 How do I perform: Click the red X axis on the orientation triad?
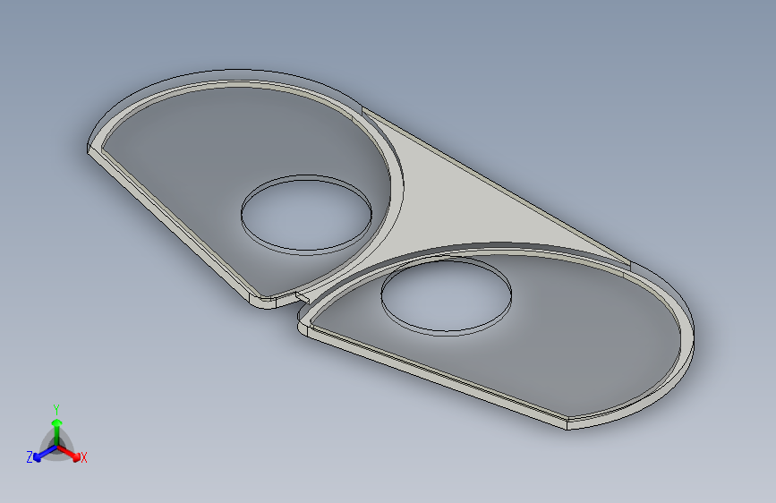[69, 453]
